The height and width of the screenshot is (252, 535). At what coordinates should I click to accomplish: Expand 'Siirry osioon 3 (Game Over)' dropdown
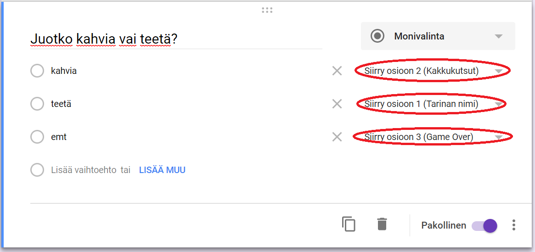pyautogui.click(x=432, y=137)
